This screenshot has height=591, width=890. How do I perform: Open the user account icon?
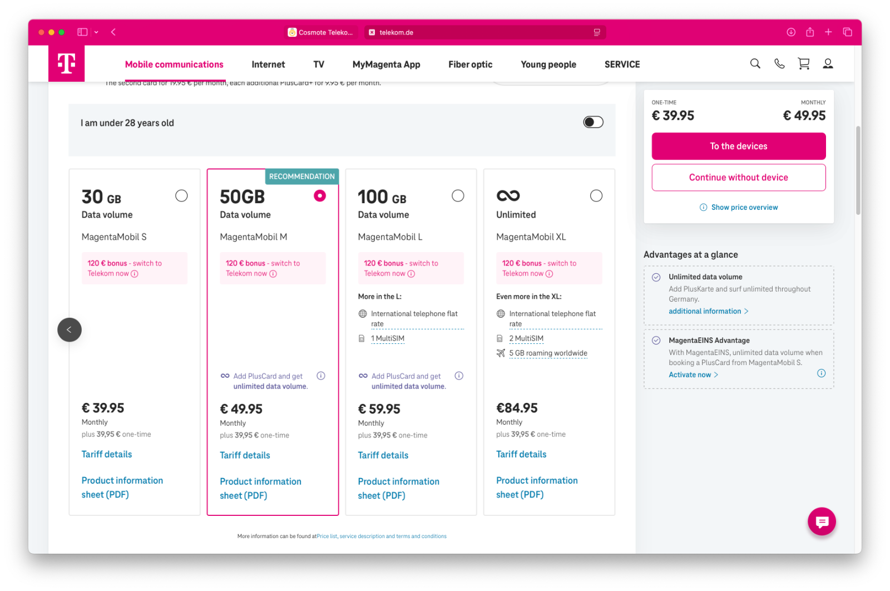click(828, 63)
